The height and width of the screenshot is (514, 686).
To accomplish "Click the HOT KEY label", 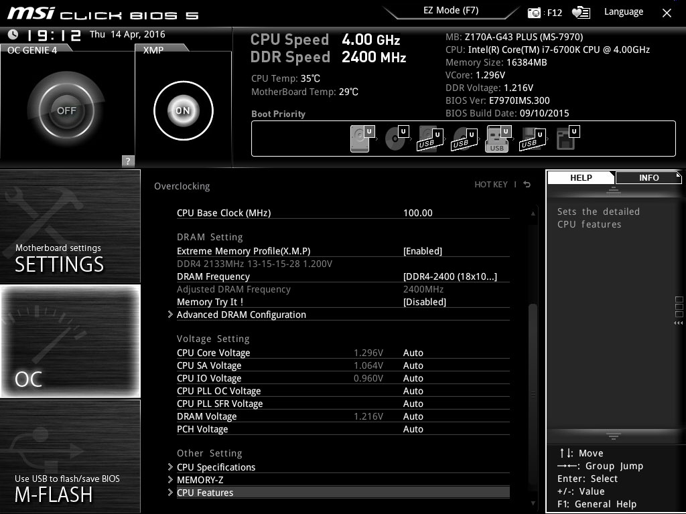I will coord(491,185).
